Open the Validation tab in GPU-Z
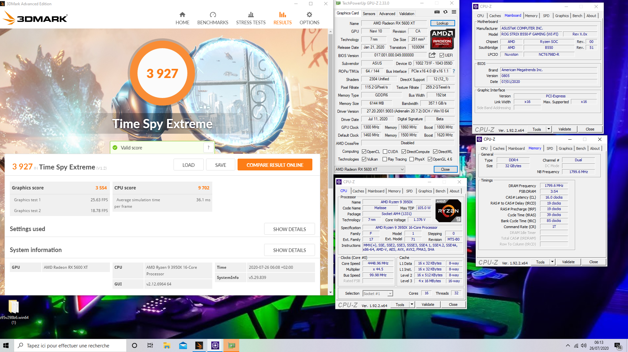Screen dimensions: 628x352 407,14
